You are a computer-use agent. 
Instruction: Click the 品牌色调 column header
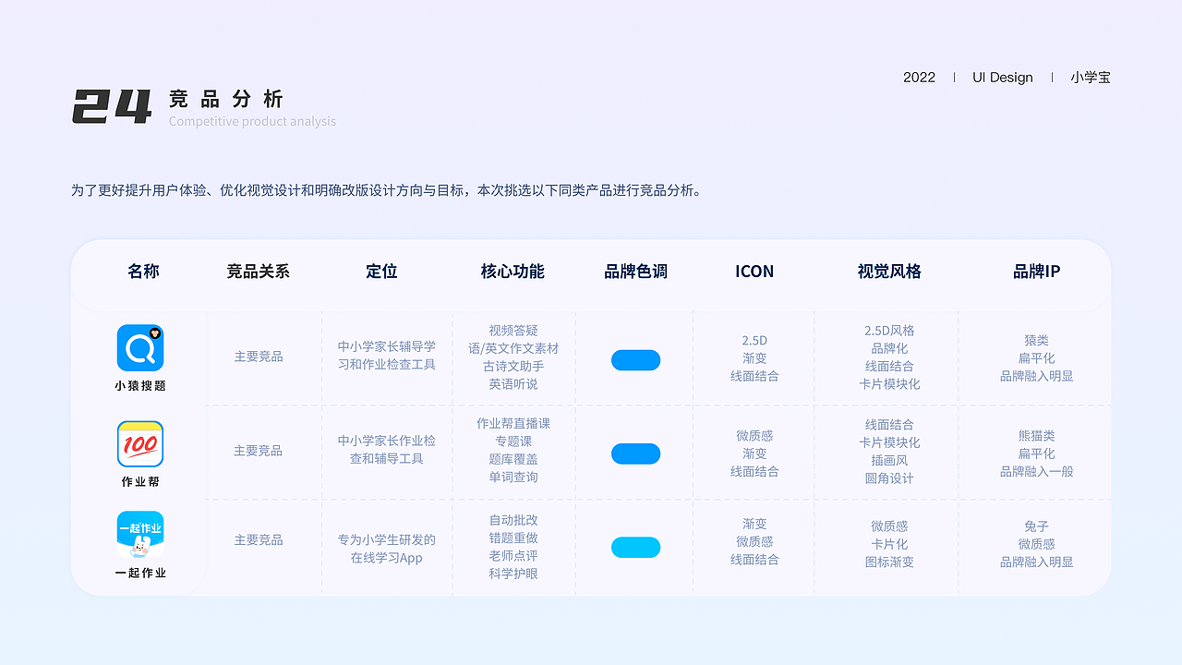634,272
